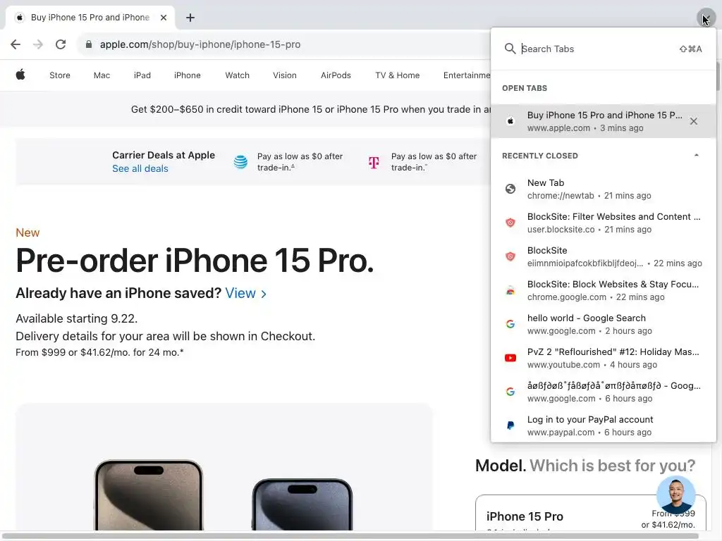
Task: Click the browser back arrow
Action: click(x=16, y=44)
